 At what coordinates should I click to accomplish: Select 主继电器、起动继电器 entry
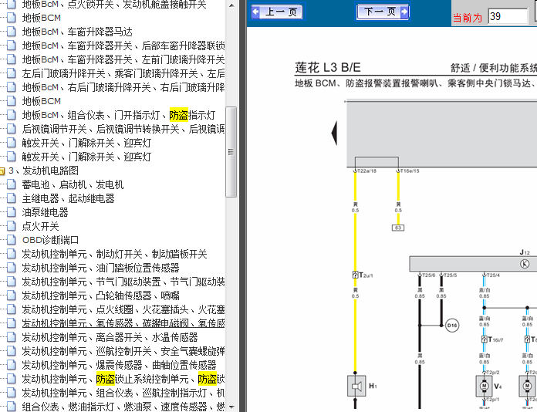tap(68, 198)
